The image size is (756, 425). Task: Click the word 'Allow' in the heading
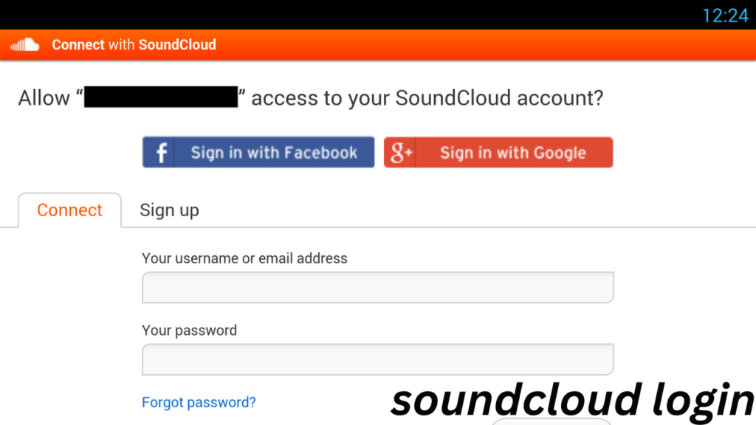44,98
